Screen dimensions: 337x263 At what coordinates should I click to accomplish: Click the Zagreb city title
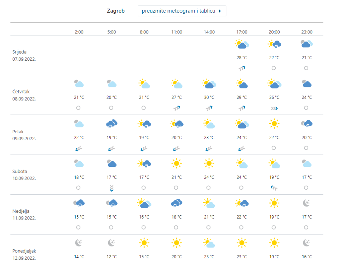(x=116, y=11)
